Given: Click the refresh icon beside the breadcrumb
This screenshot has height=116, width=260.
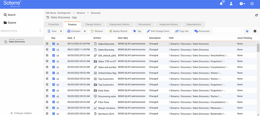Looking at the screenshot, I should 256,15.
